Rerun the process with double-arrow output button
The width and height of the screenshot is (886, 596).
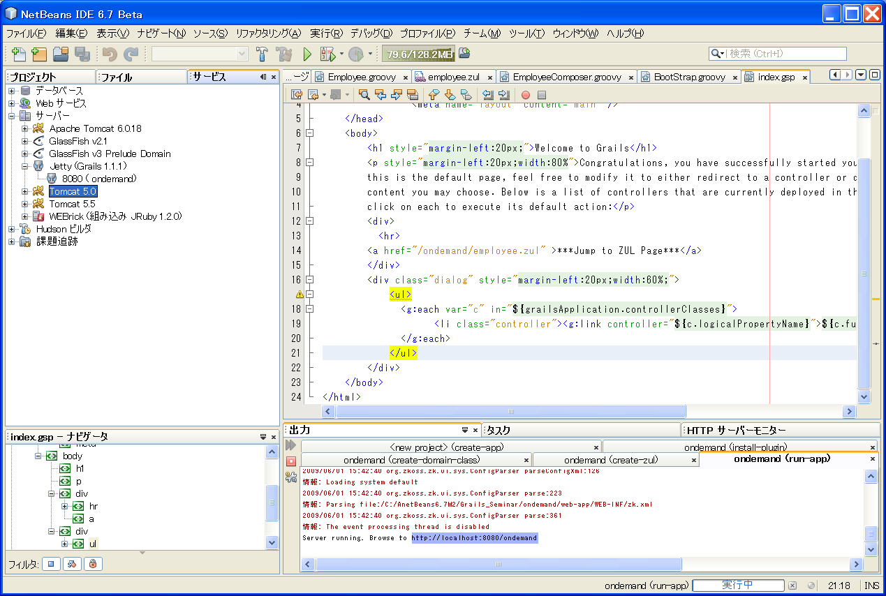click(291, 445)
